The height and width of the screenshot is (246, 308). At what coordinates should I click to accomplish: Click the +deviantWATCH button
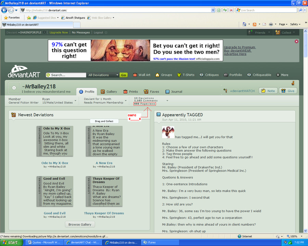(239, 91)
